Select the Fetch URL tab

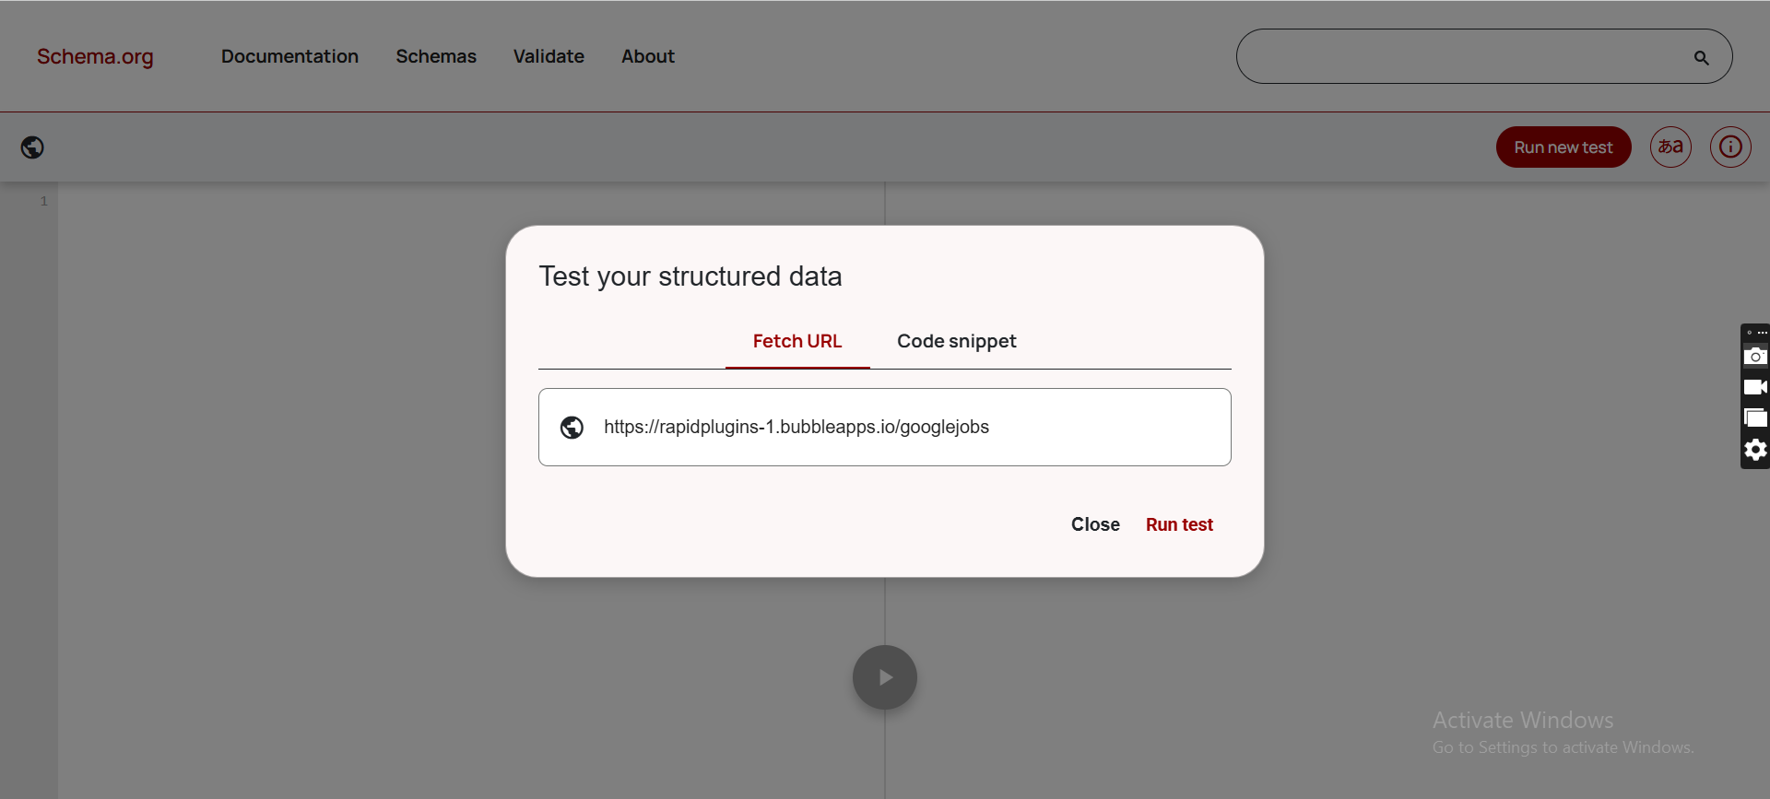(x=797, y=341)
